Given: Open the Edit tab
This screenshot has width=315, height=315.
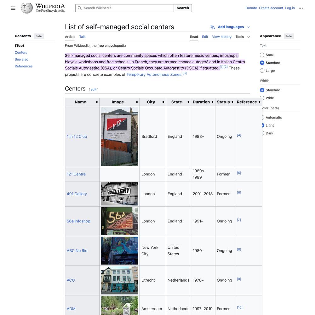Looking at the screenshot, I should (205, 37).
